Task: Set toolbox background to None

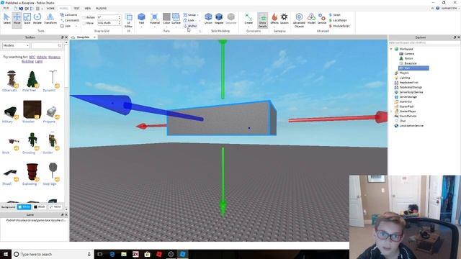Action: [55, 206]
